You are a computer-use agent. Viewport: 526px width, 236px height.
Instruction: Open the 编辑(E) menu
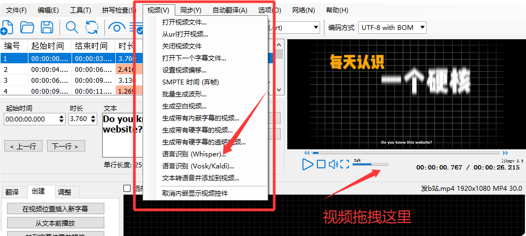click(x=48, y=10)
